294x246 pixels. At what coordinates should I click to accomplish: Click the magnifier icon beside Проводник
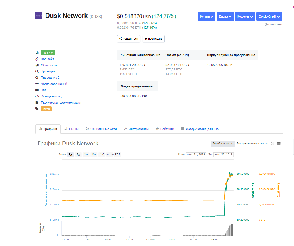(37, 71)
